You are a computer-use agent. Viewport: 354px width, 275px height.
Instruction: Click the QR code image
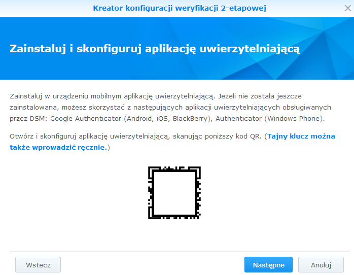pos(174,193)
